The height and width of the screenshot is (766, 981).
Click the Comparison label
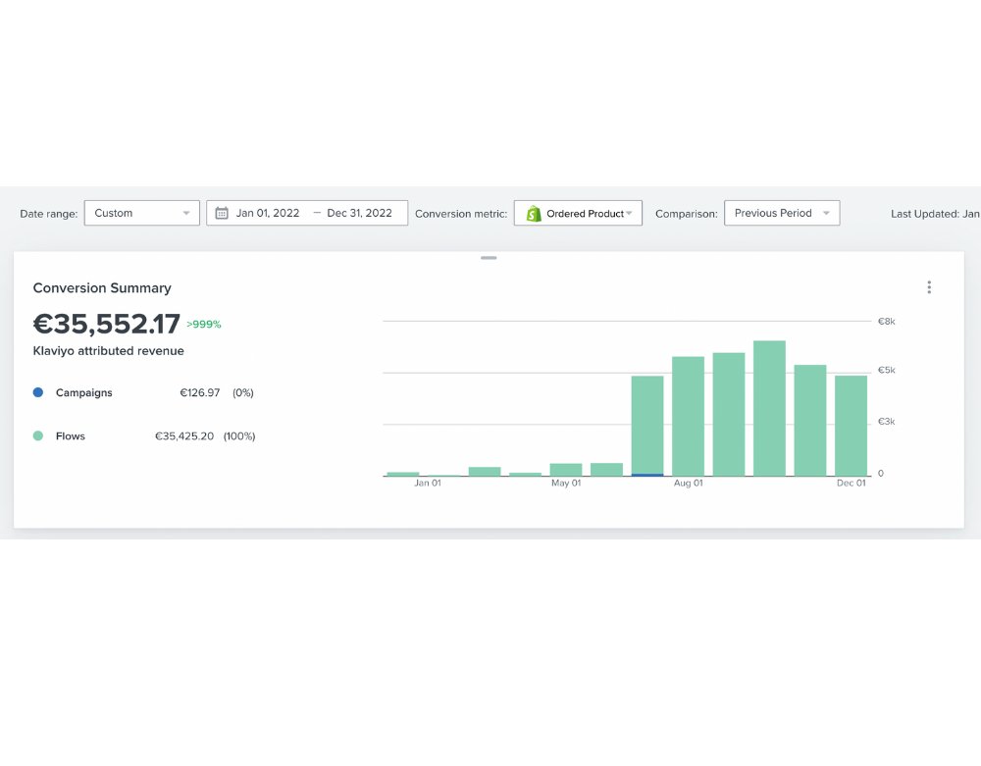pyautogui.click(x=687, y=214)
